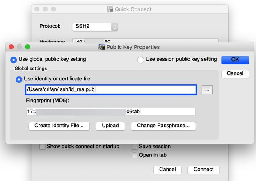Viewport: 256px width, 181px height.
Task: Select Use global public key setting
Action: point(14,60)
